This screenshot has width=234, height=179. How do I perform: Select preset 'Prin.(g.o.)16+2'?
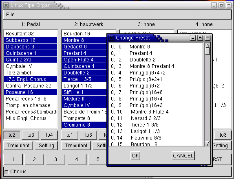click(156, 105)
